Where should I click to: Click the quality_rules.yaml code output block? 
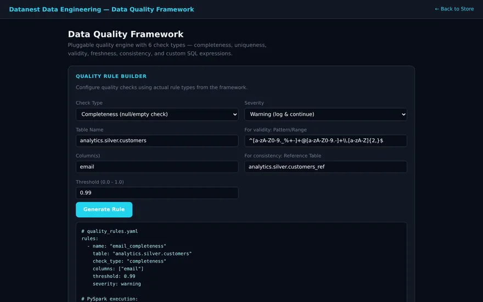[241, 262]
